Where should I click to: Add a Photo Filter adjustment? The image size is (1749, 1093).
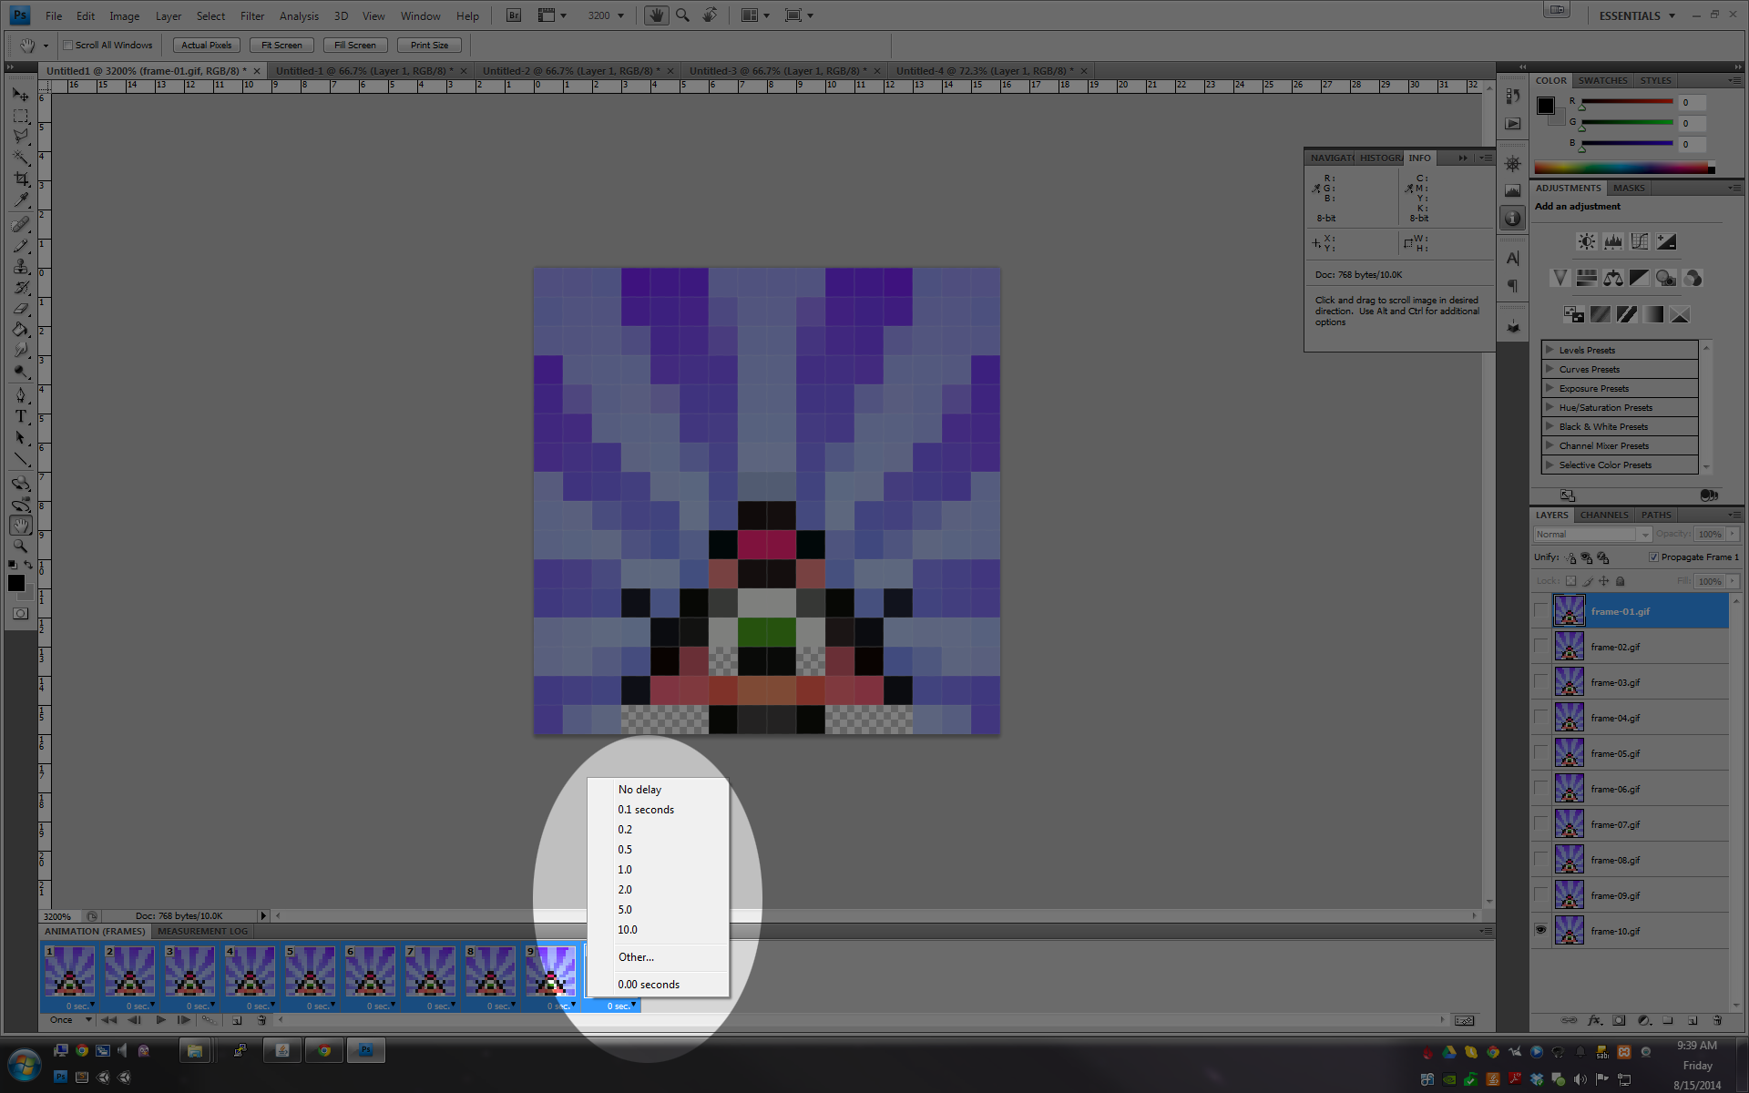(1666, 278)
